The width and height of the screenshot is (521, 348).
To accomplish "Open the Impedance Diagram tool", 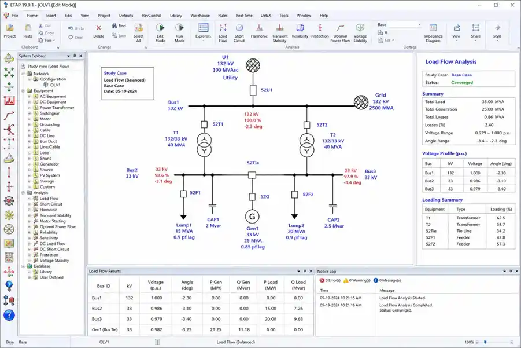I will pyautogui.click(x=433, y=33).
